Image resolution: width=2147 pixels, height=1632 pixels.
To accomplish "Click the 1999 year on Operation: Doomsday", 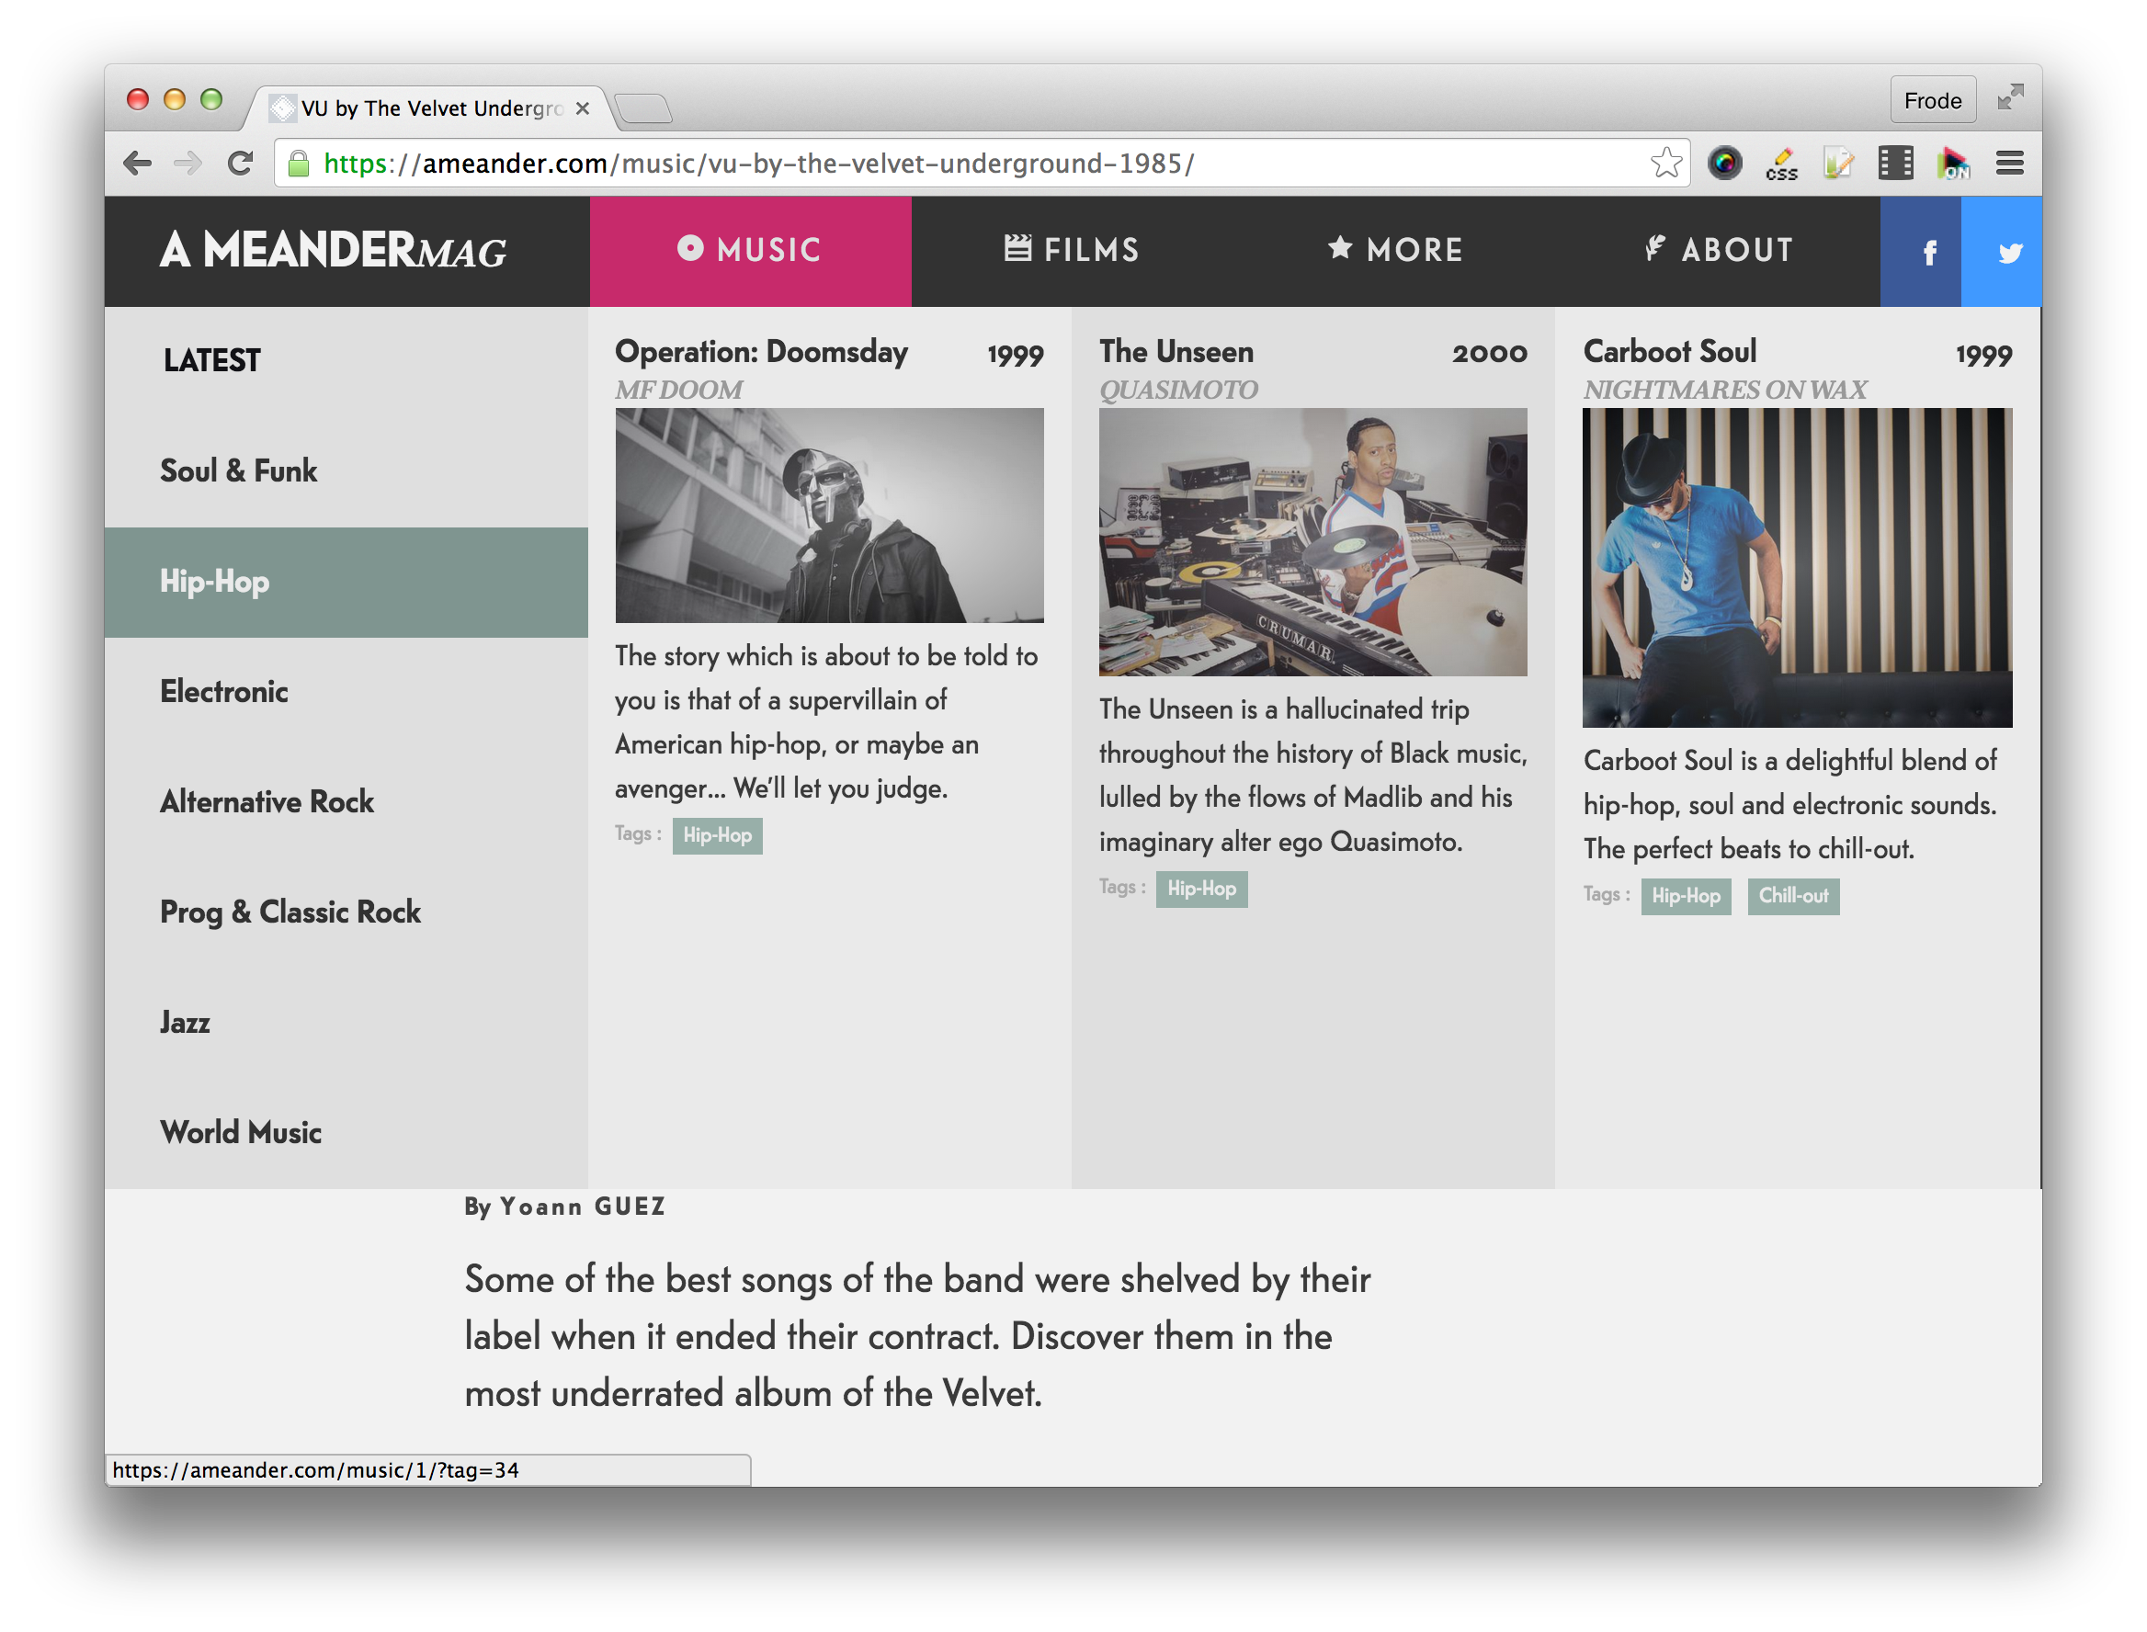I will (x=1016, y=356).
